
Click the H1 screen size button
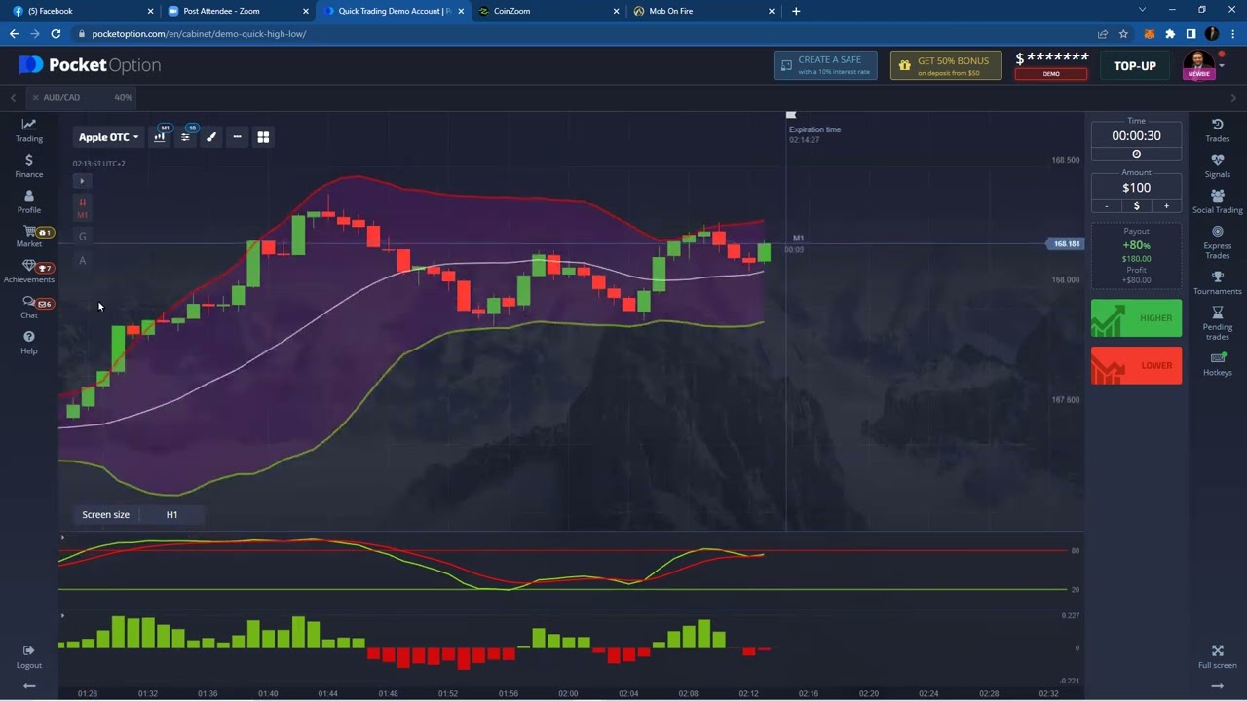click(171, 514)
